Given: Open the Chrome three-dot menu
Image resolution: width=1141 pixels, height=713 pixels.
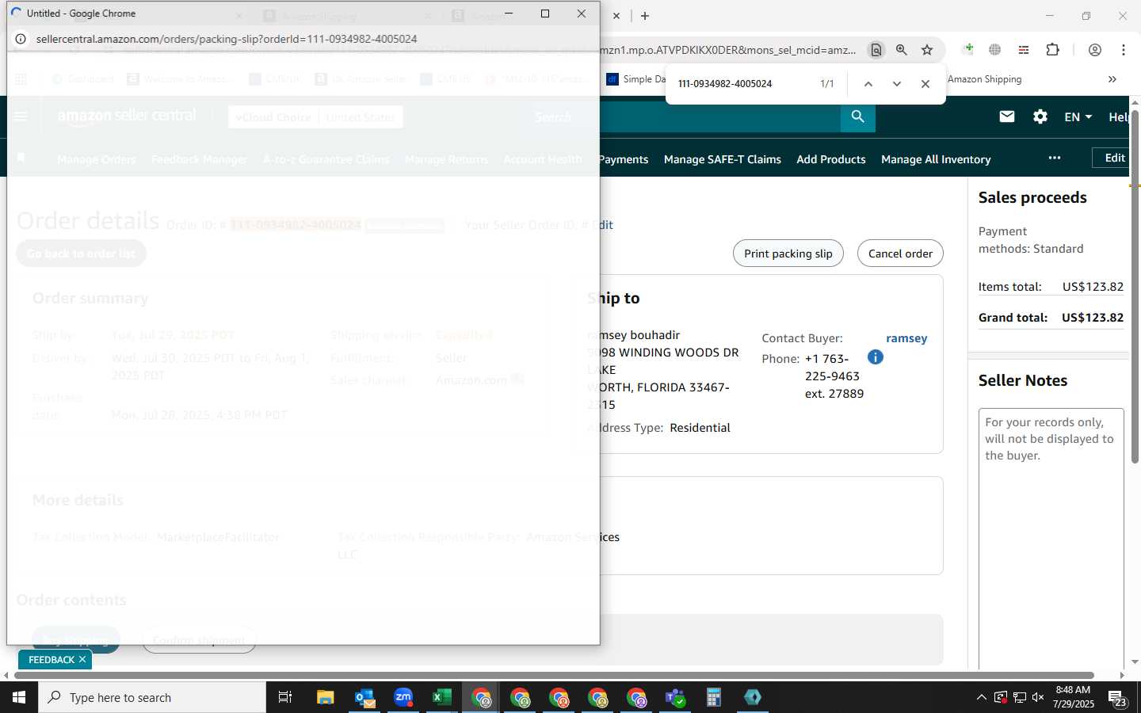Looking at the screenshot, I should tap(1123, 50).
